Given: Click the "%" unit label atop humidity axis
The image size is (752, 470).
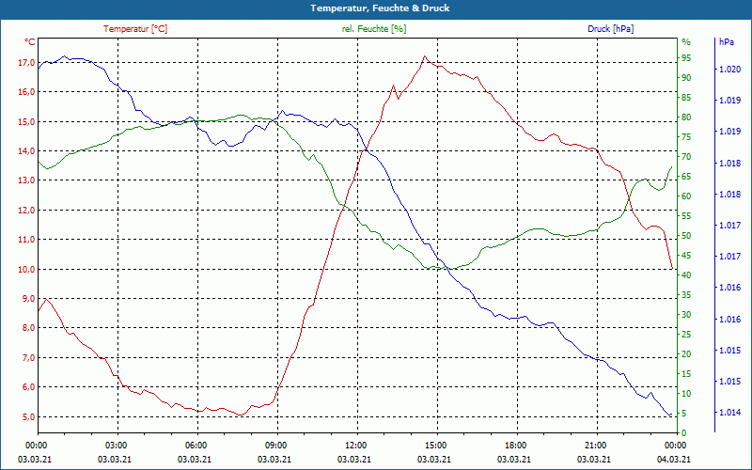Looking at the screenshot, I should (x=686, y=42).
